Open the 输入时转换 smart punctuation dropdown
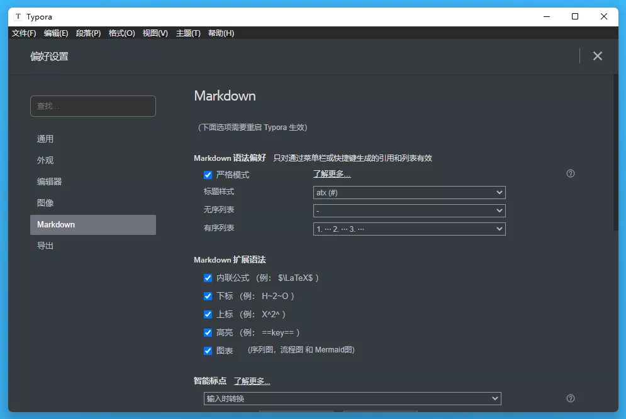 click(352, 398)
